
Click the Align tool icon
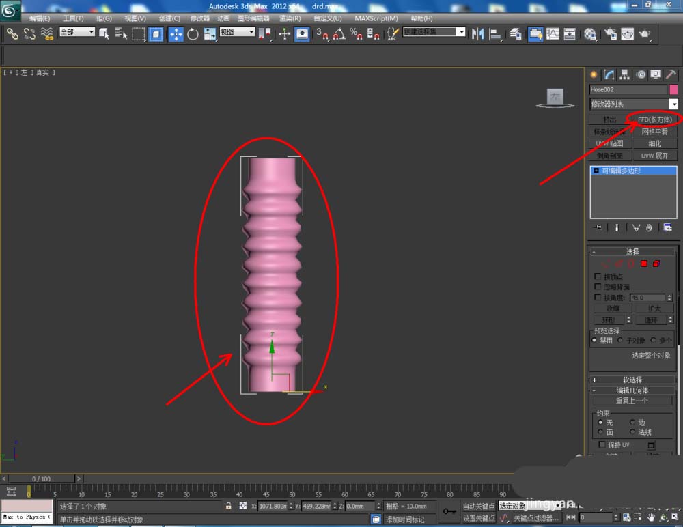tap(494, 33)
